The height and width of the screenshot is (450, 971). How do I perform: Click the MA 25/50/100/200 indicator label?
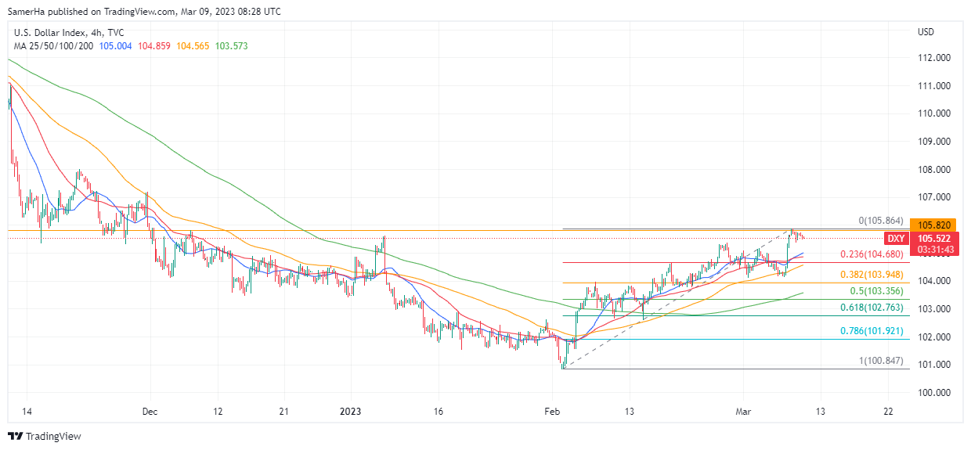[53, 46]
